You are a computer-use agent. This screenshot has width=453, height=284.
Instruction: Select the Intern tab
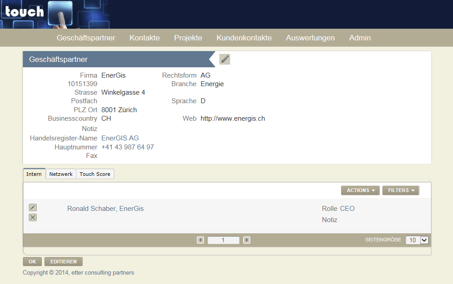[34, 174]
